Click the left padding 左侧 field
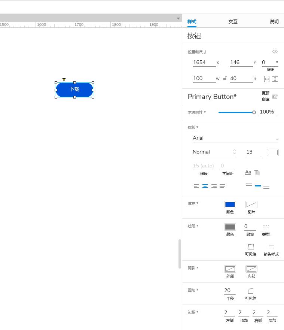The image size is (284, 330). 229,313
